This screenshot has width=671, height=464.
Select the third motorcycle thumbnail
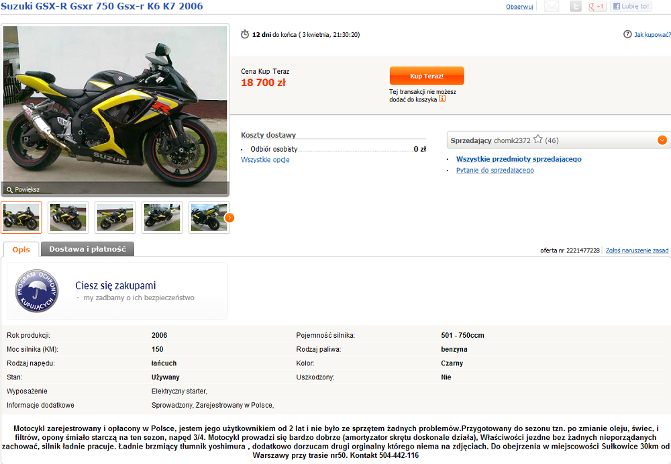click(x=115, y=218)
